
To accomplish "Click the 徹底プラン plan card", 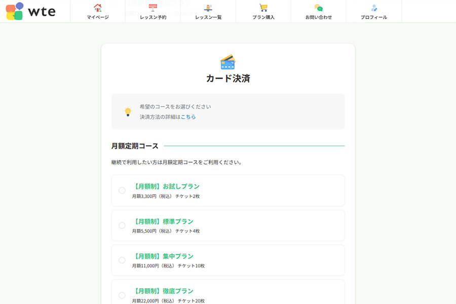I will [x=228, y=293].
